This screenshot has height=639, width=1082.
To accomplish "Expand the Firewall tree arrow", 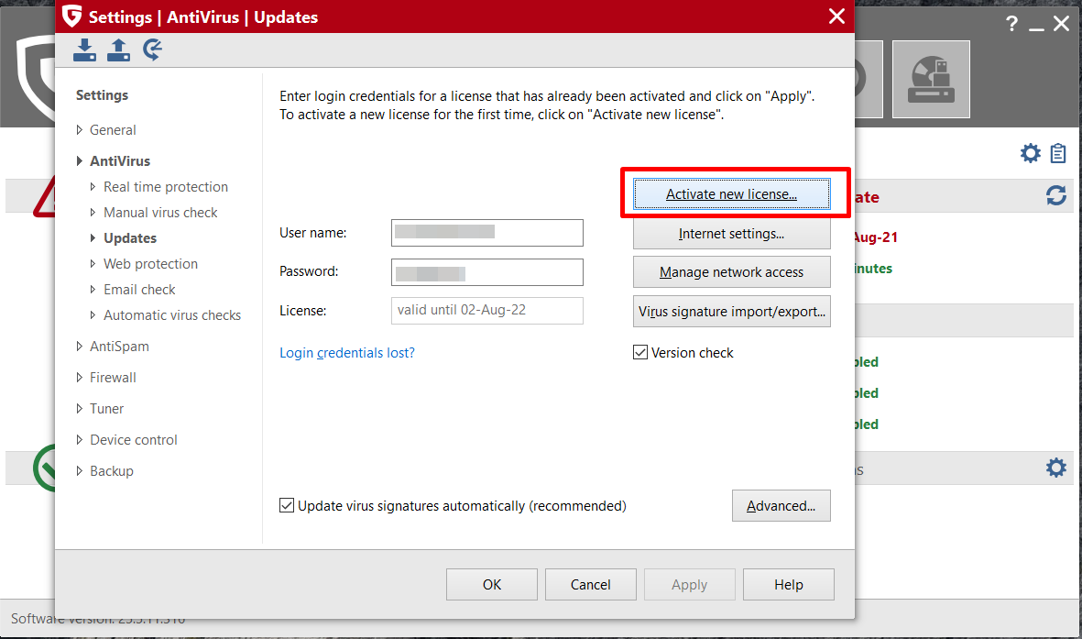I will point(80,377).
